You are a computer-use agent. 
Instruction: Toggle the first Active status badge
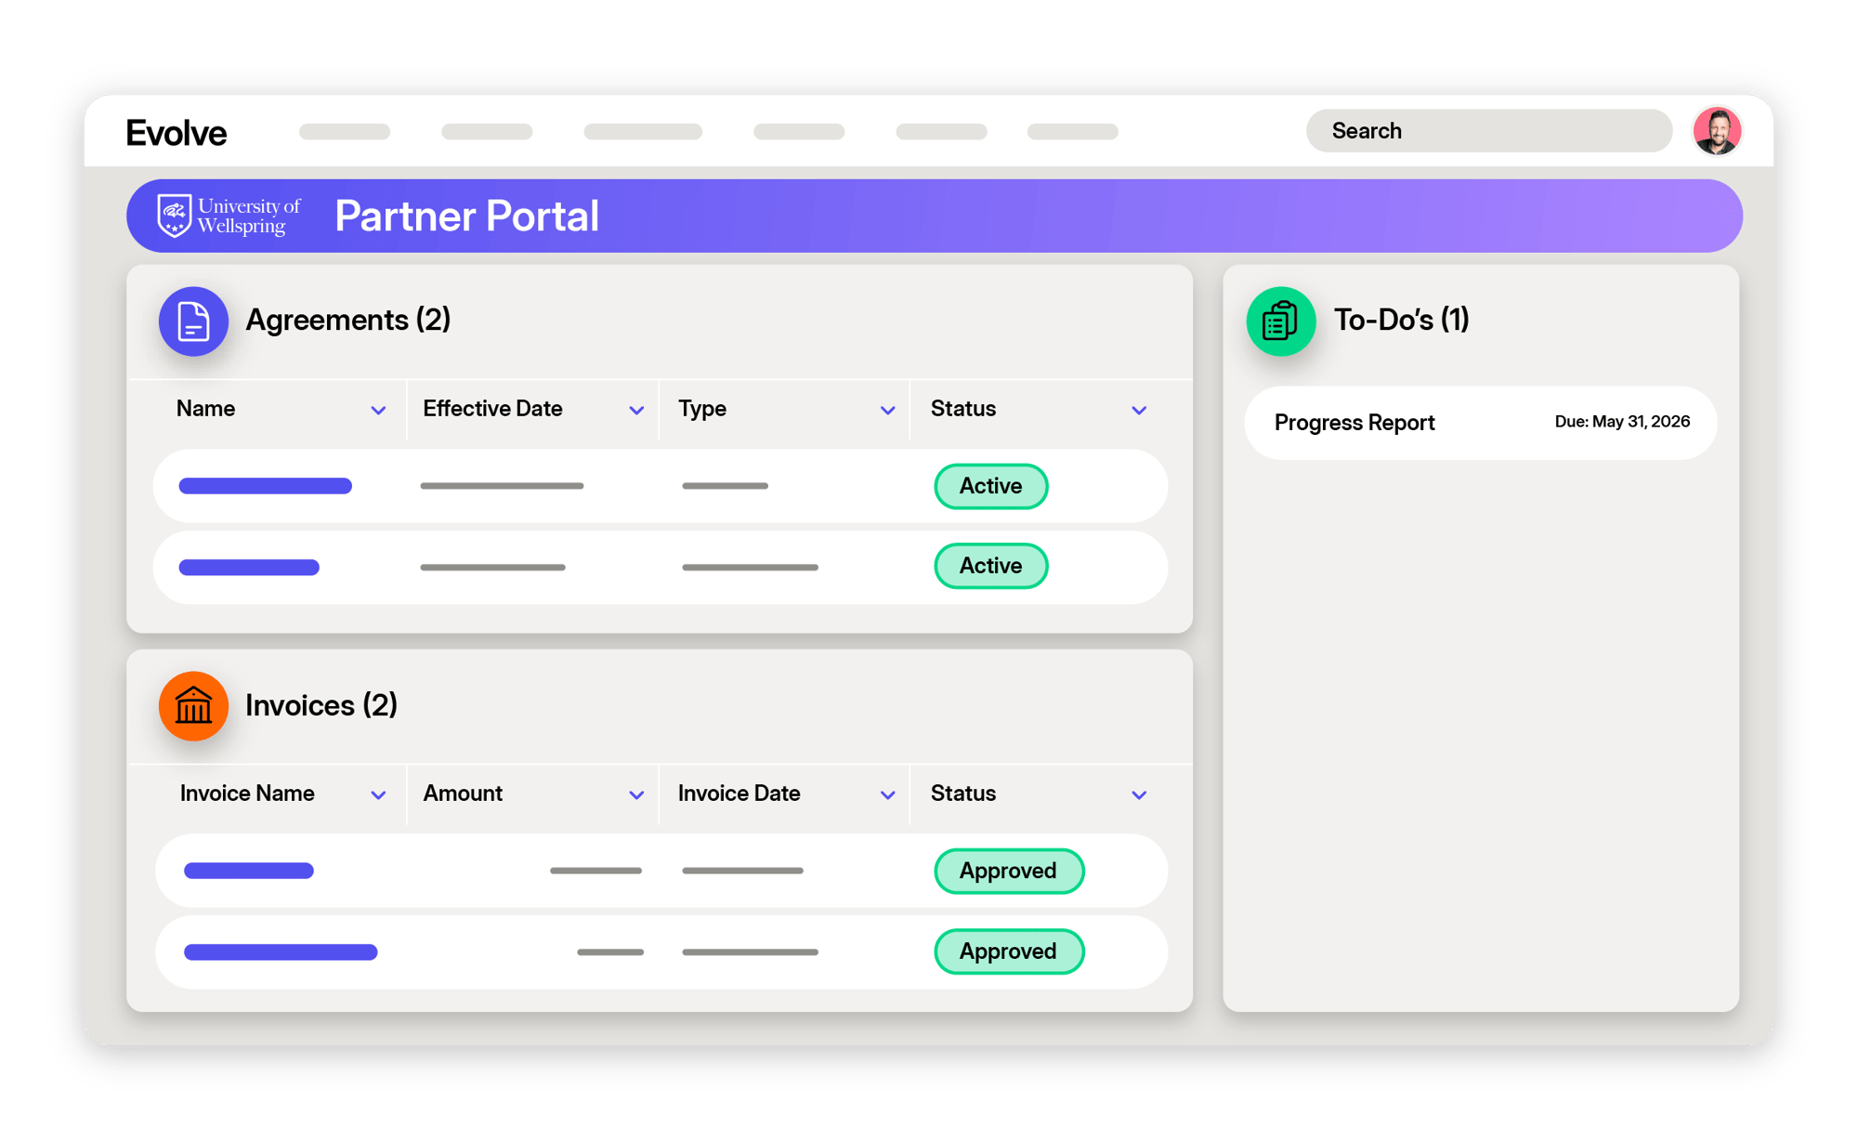990,486
